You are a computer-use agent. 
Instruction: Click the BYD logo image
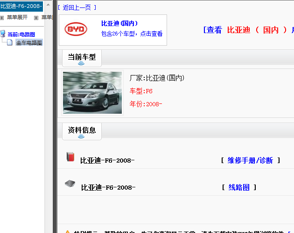(x=76, y=29)
